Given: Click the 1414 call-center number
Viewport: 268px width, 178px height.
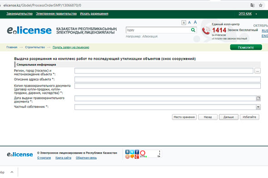Looking at the screenshot, I should (219, 30).
